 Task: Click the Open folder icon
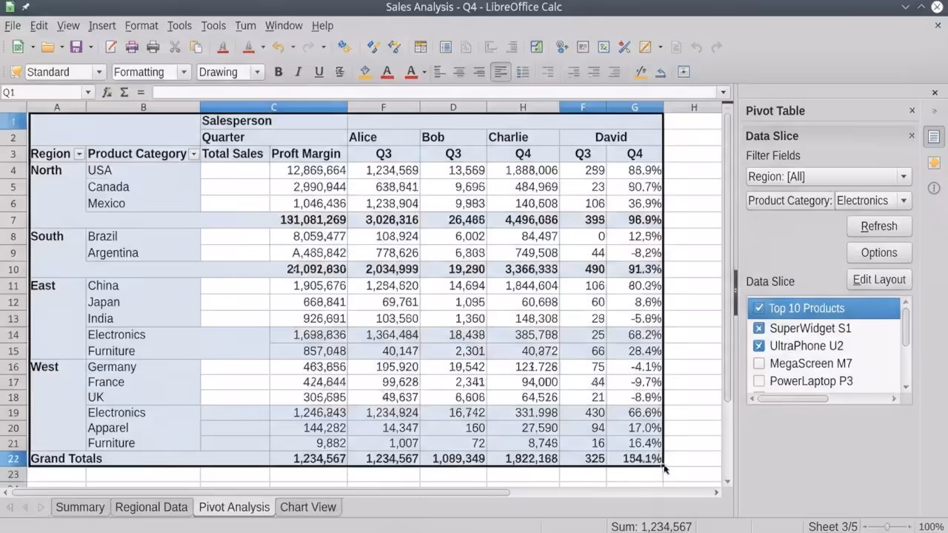[47, 47]
